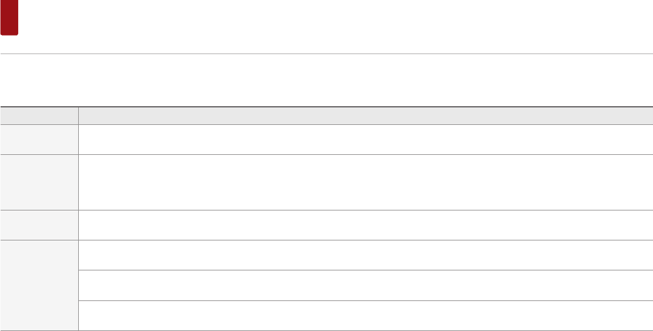The height and width of the screenshot is (331, 653).
Task: Click inside the tall second row's content cell
Action: pos(362,182)
